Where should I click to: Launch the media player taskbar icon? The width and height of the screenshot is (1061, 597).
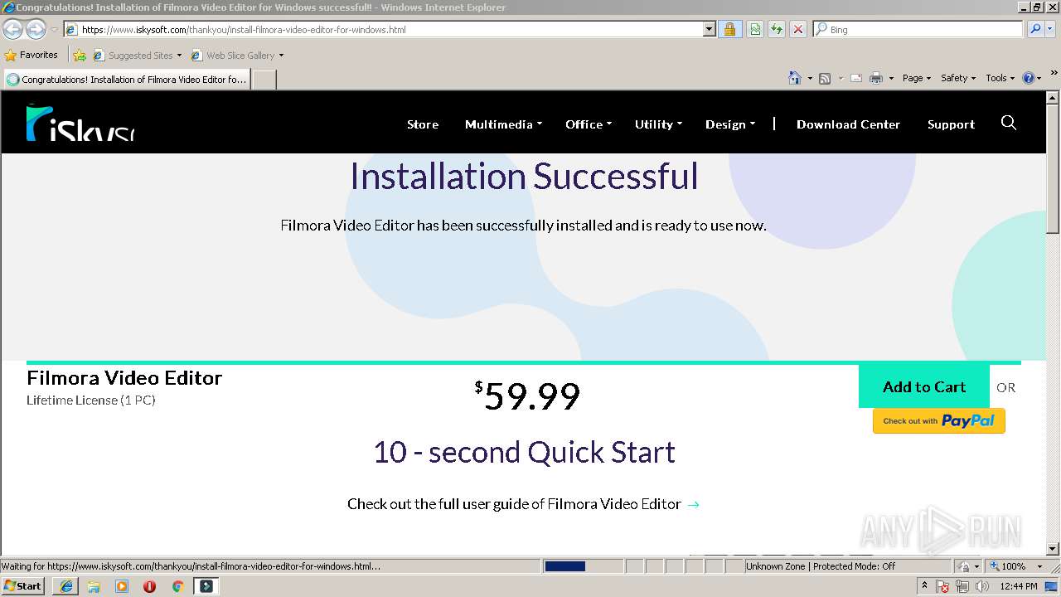click(122, 586)
